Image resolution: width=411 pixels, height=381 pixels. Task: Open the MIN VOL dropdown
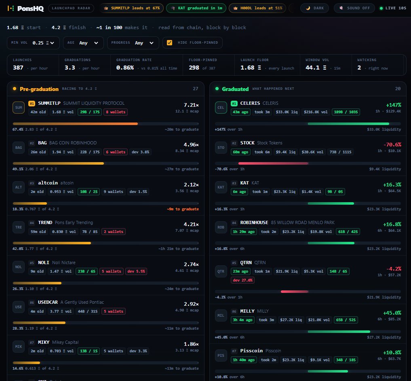click(33, 43)
